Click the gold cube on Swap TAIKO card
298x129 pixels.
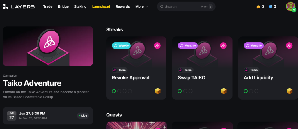(x=224, y=91)
